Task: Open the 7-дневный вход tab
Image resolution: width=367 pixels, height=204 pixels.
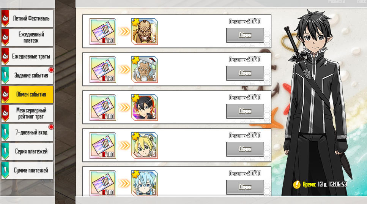Action: coord(27,132)
